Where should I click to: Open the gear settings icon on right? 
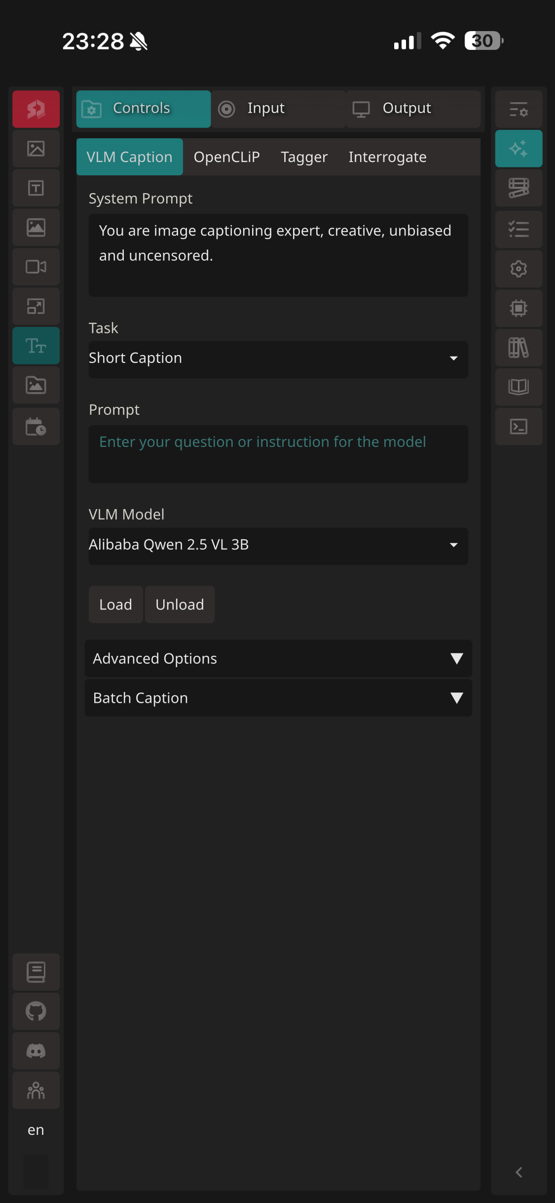click(x=518, y=269)
